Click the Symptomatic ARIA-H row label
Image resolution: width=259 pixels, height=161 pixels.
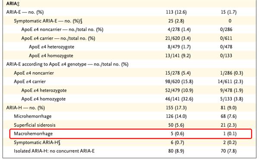click(37, 142)
